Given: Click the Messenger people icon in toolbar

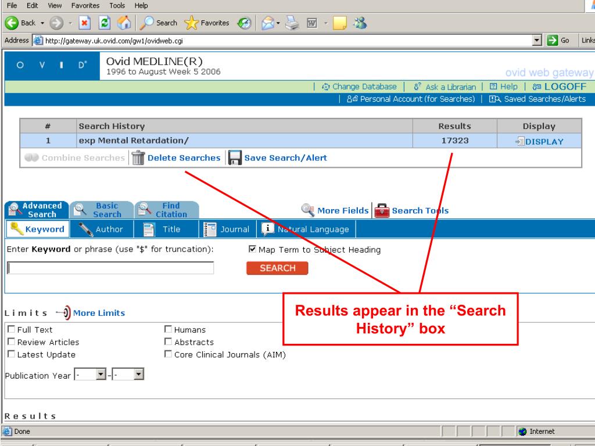Looking at the screenshot, I should pyautogui.click(x=360, y=23).
